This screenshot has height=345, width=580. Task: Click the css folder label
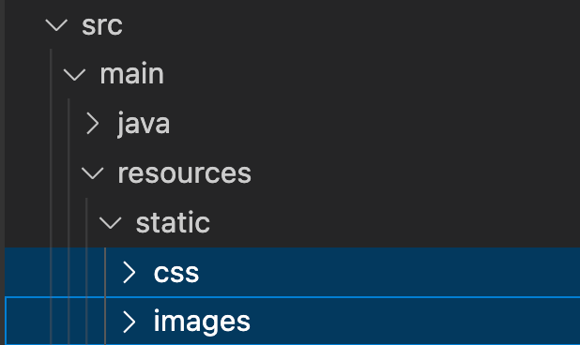[176, 274]
